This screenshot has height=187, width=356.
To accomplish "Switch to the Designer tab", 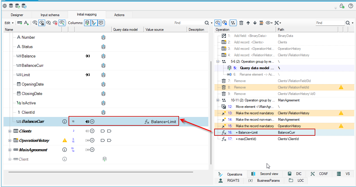I will pos(17,15).
